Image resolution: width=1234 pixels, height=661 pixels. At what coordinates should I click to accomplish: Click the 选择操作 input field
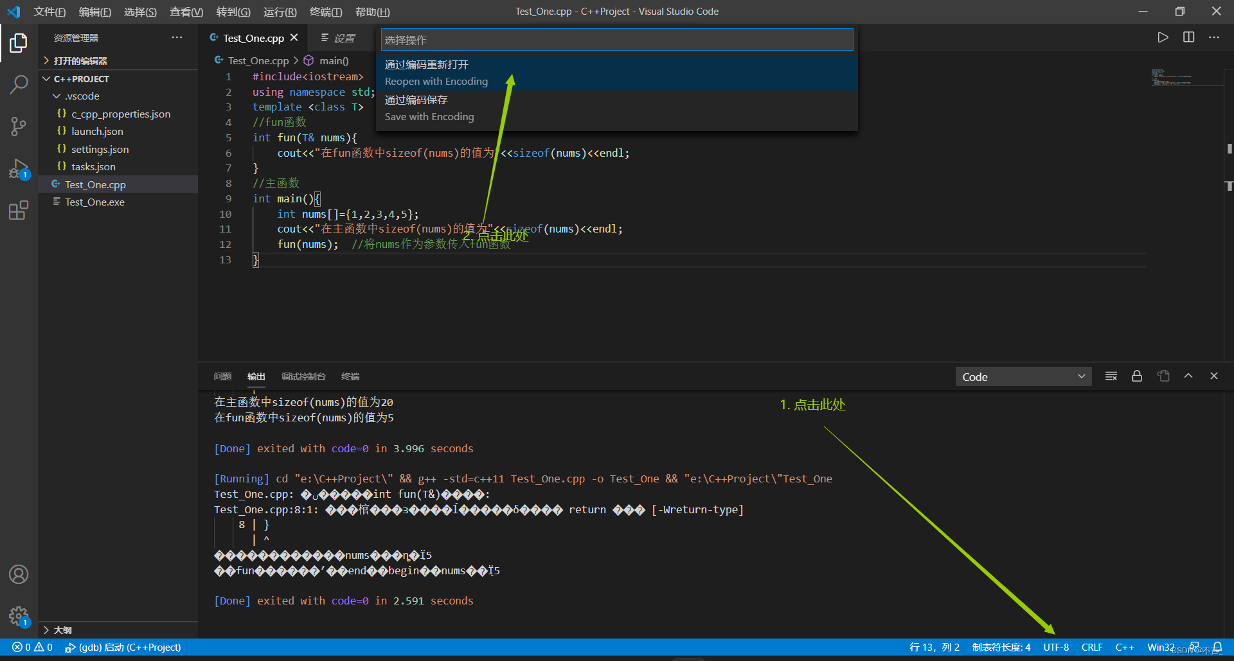tap(615, 39)
